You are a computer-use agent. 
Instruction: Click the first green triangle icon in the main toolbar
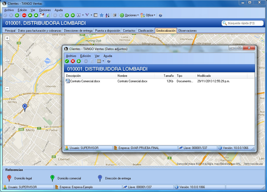point(30,15)
